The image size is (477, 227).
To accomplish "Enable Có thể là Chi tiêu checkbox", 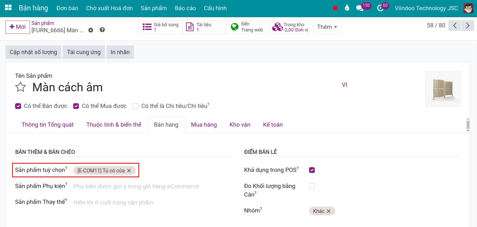I will tap(135, 106).
